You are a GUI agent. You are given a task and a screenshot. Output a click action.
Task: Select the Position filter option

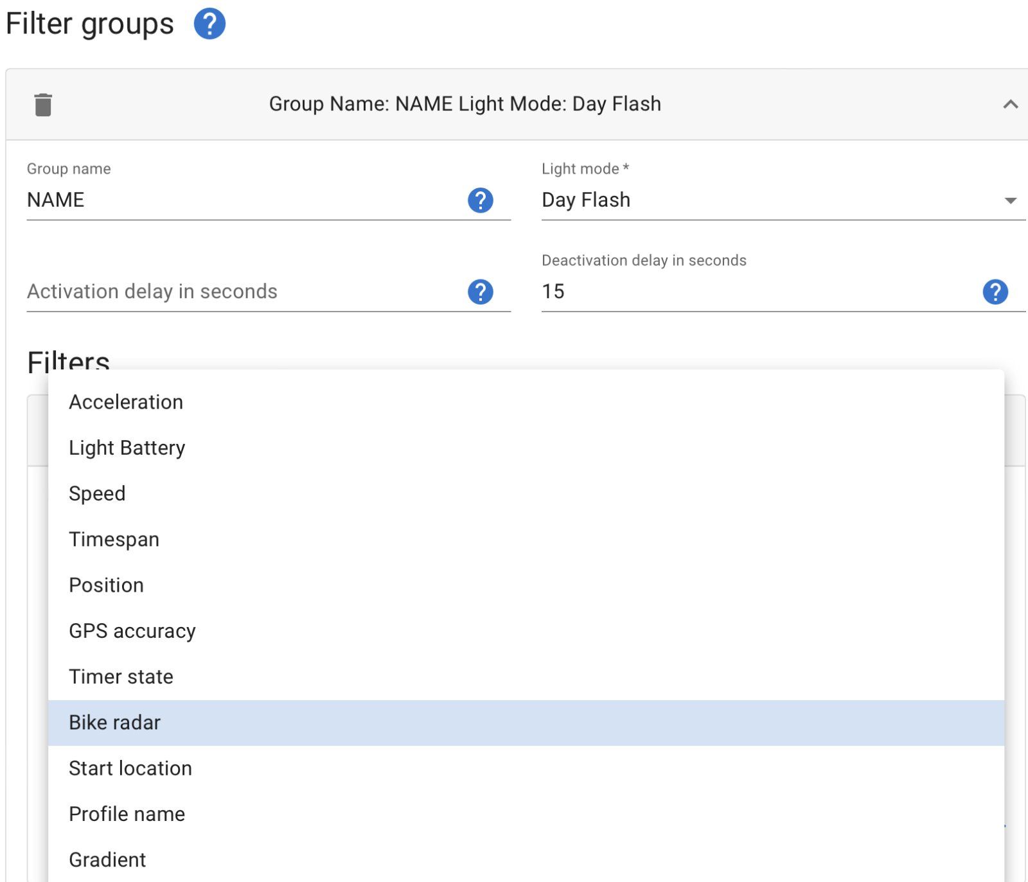pos(107,585)
